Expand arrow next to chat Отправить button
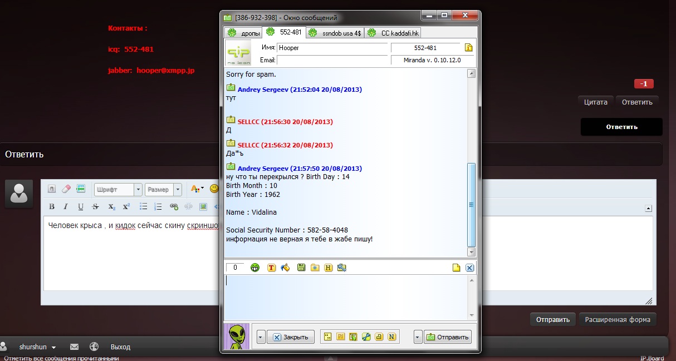 click(418, 337)
